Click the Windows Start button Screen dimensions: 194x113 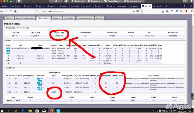(2, 110)
